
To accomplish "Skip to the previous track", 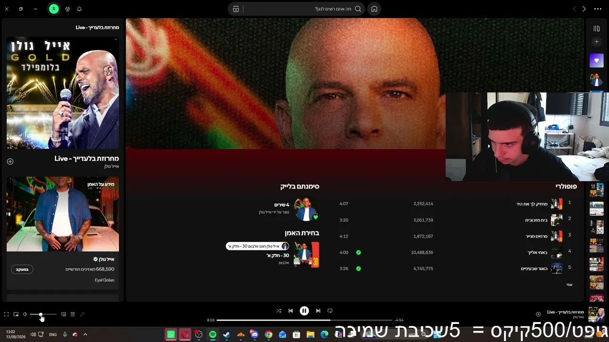I will [x=291, y=311].
